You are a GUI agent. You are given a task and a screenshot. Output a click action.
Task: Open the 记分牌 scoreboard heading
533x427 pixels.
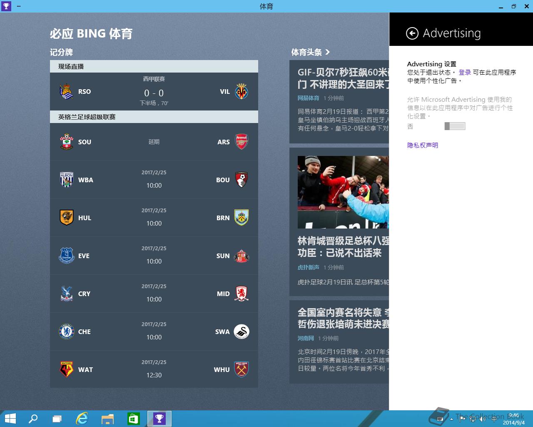tap(61, 52)
